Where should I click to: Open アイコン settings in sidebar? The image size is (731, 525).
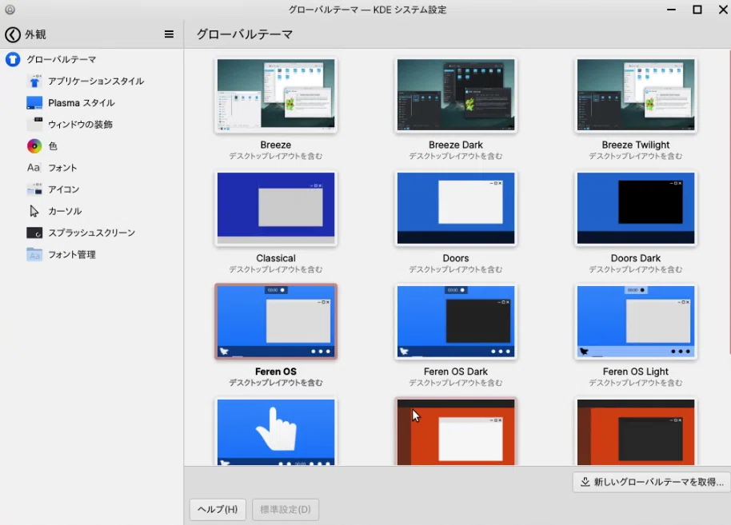coord(63,189)
